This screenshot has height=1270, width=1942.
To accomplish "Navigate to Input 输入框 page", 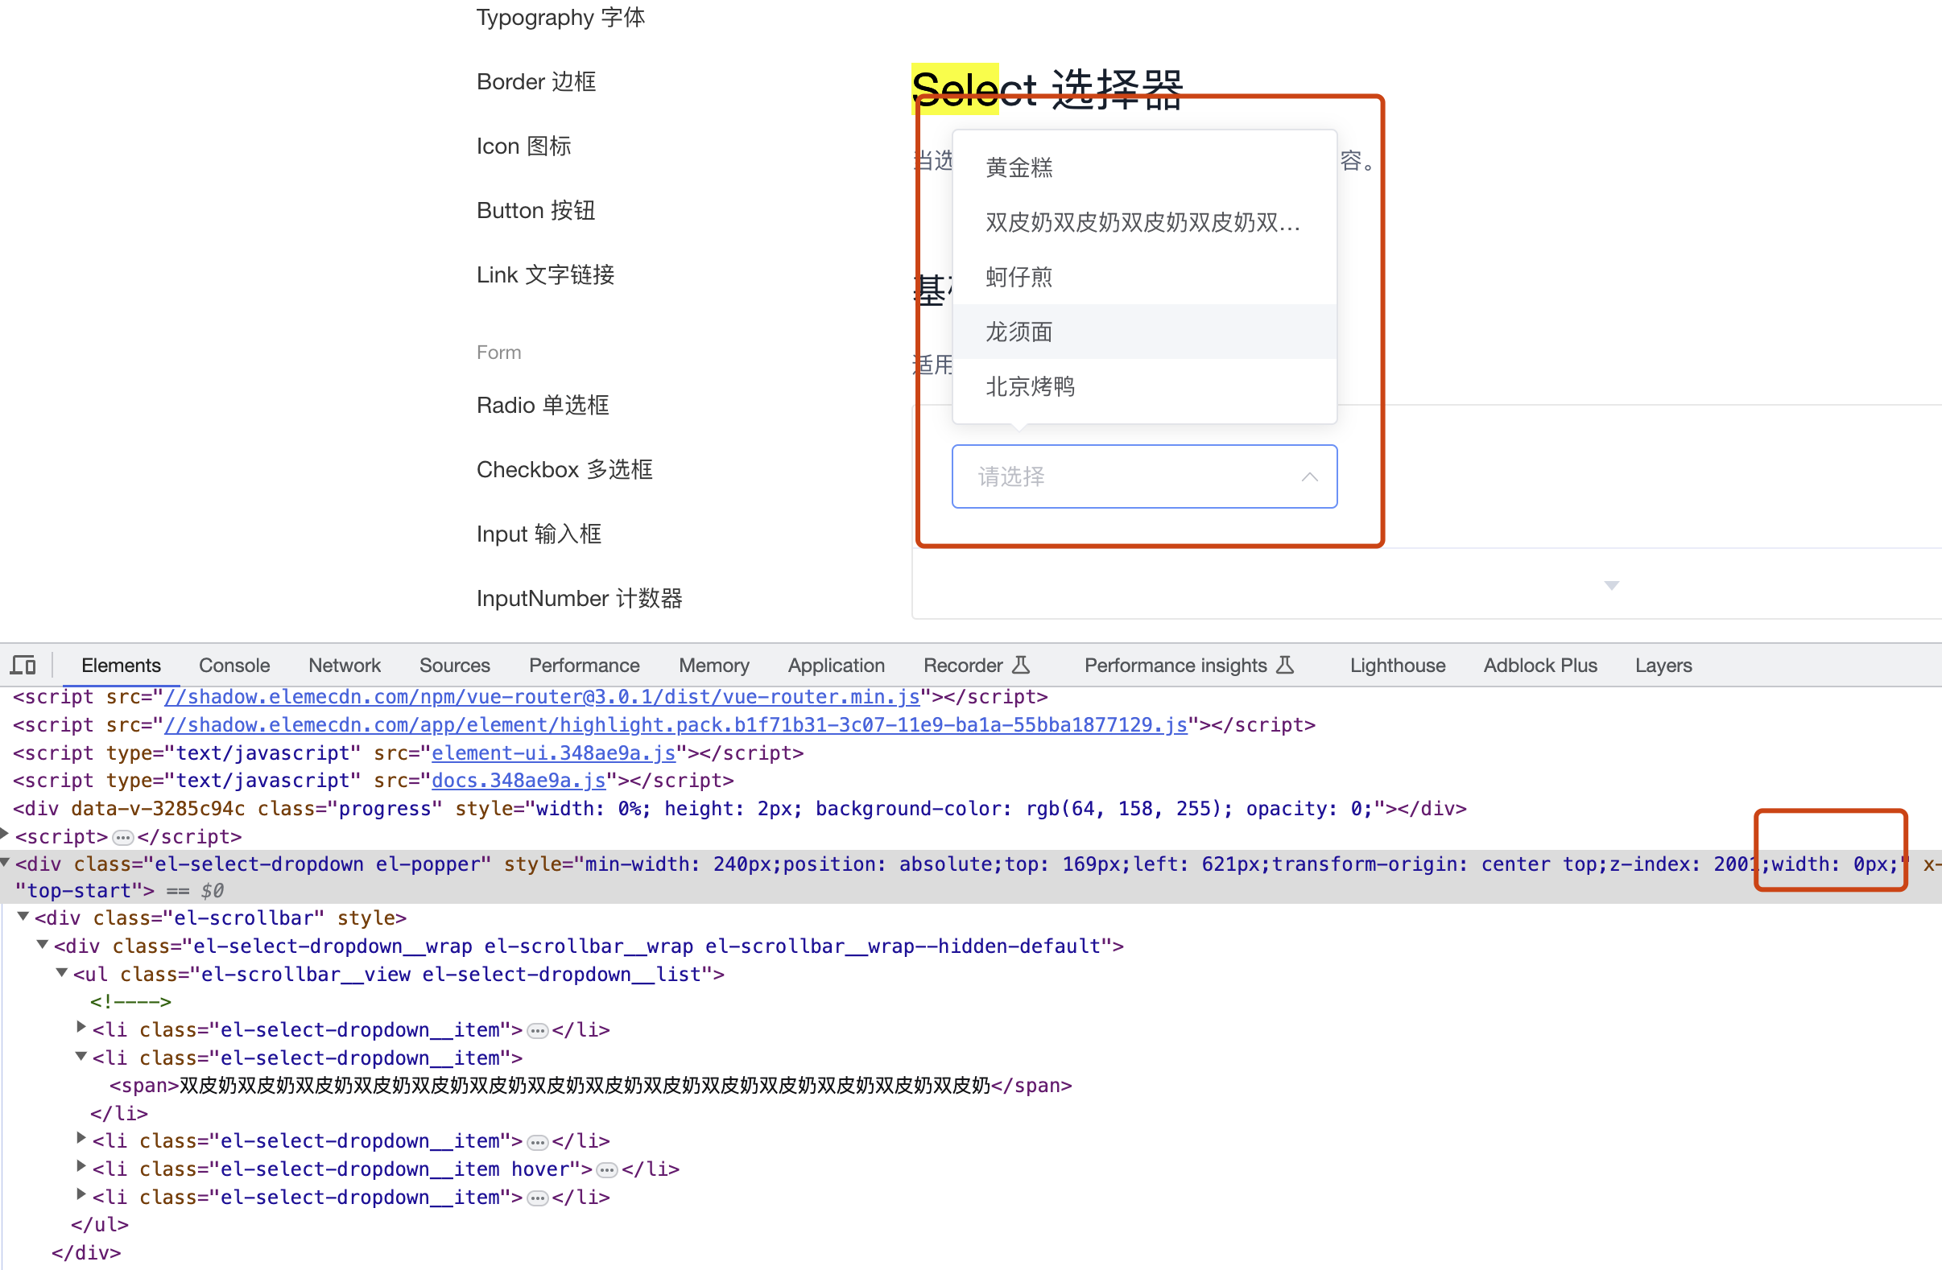I will [x=539, y=534].
